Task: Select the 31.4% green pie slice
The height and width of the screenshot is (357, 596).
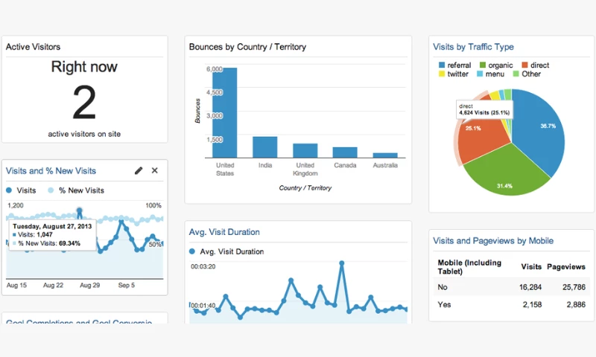Action: tap(507, 175)
